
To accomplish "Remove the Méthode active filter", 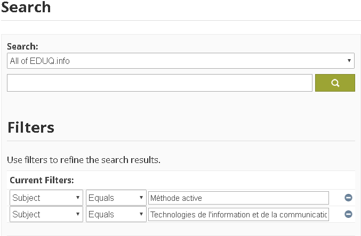I will 348,198.
